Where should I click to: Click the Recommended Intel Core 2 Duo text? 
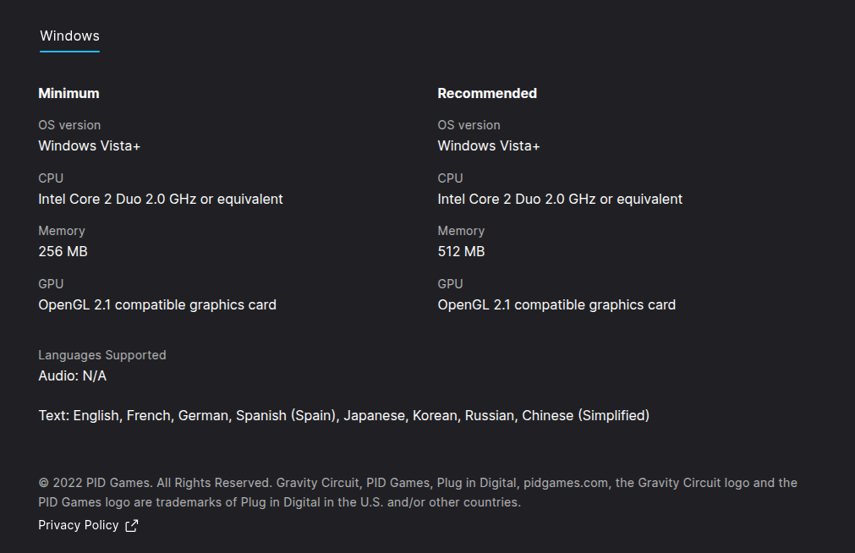559,199
